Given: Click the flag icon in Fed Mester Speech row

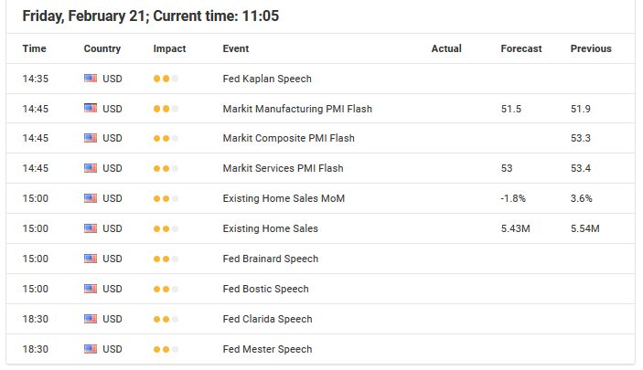Looking at the screenshot, I should (91, 349).
